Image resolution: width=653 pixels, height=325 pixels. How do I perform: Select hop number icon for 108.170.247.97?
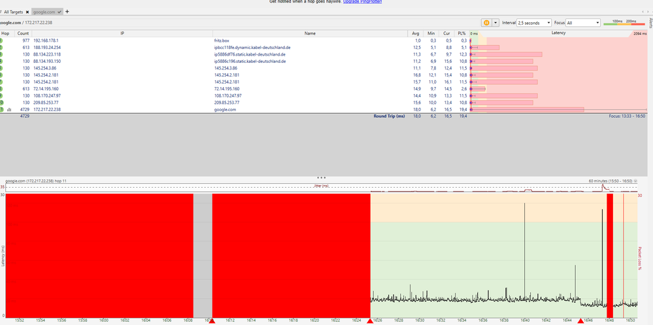click(1, 95)
